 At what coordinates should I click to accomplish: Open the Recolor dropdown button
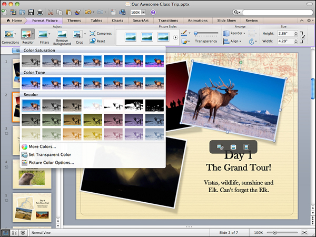point(28,35)
